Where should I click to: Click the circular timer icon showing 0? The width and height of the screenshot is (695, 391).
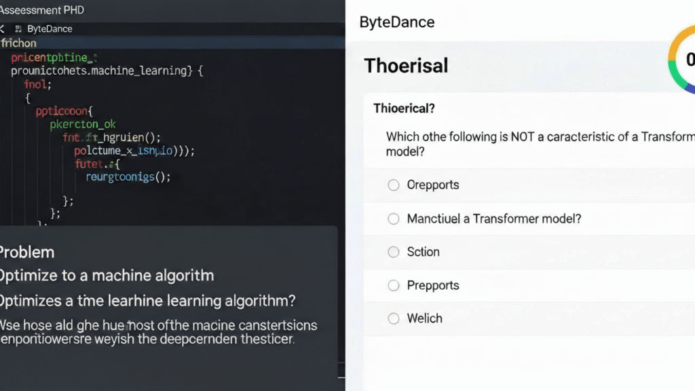[690, 61]
